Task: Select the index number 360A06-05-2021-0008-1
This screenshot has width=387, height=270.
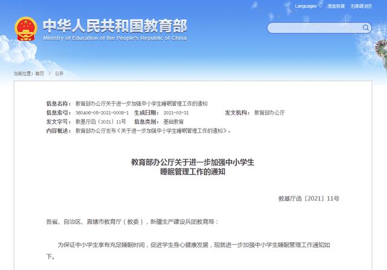Action: pos(102,113)
